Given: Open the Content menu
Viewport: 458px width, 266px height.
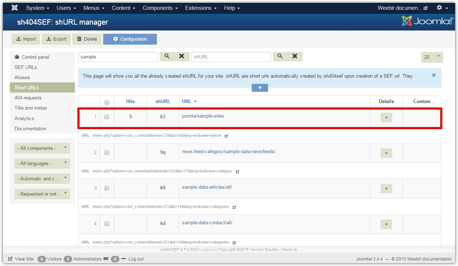Looking at the screenshot, I should pyautogui.click(x=123, y=8).
